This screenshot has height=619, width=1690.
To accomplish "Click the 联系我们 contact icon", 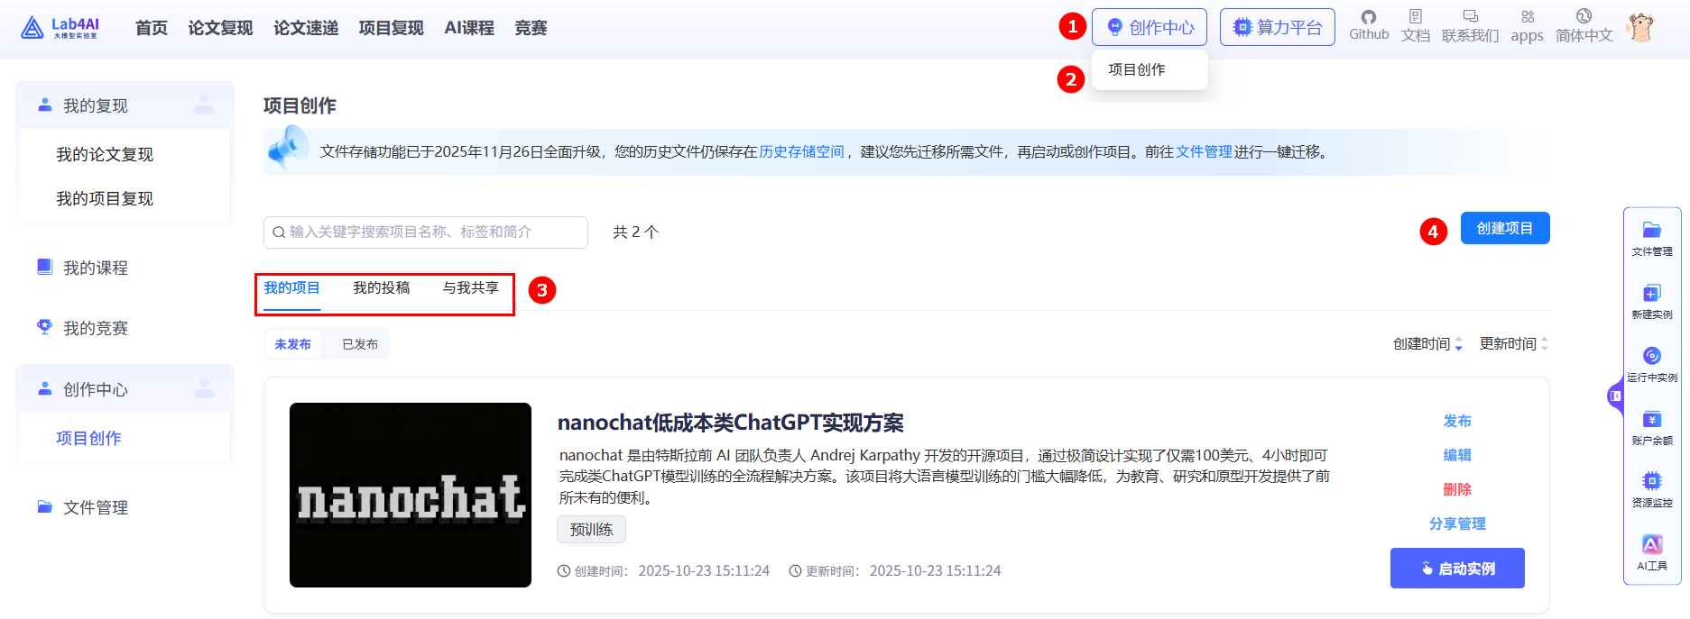I will pos(1471,25).
